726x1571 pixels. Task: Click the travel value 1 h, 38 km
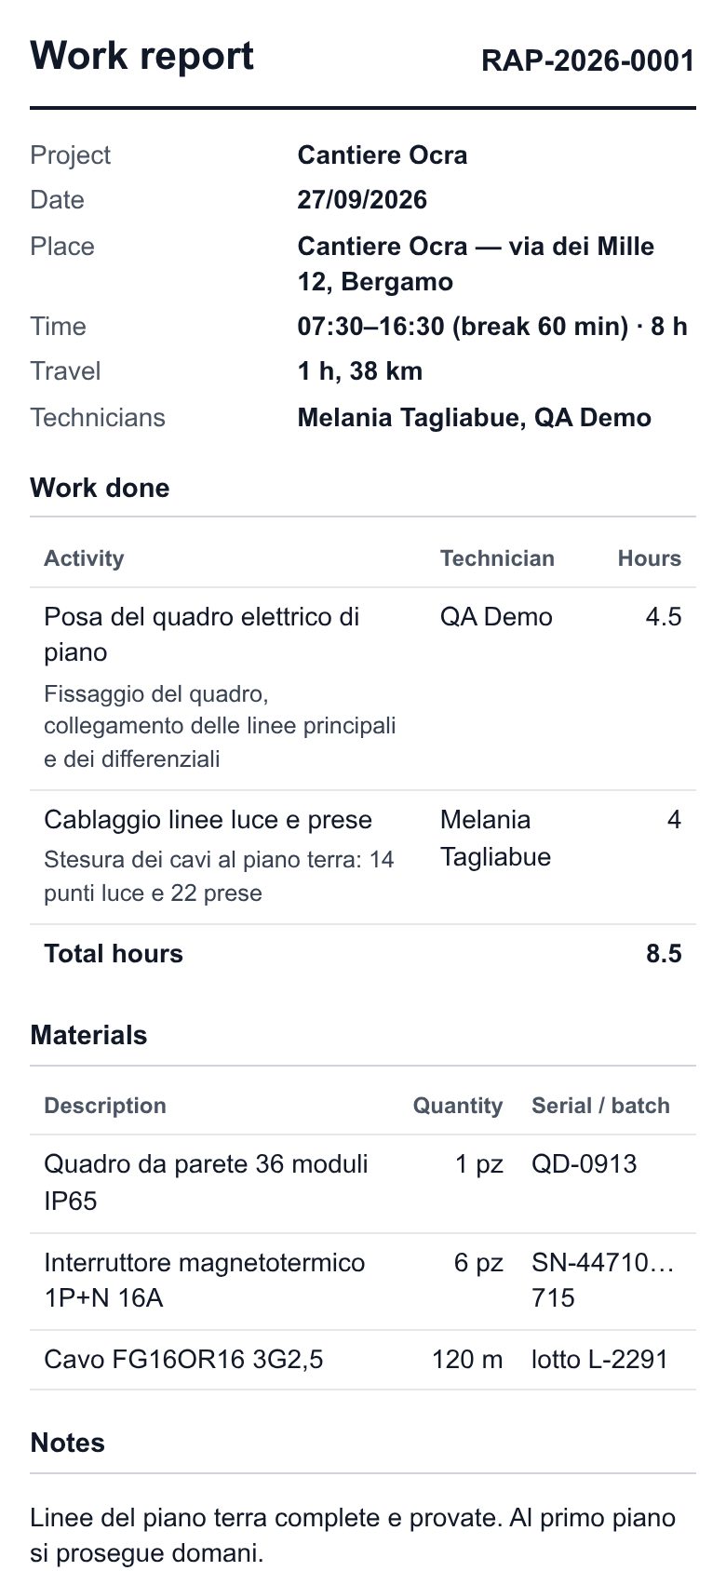(x=360, y=371)
